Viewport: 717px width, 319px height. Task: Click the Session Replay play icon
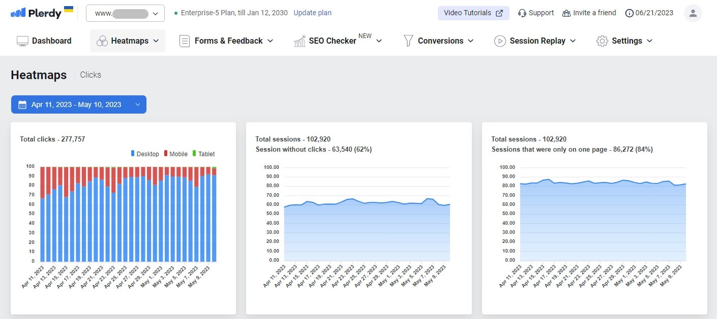[x=500, y=41]
